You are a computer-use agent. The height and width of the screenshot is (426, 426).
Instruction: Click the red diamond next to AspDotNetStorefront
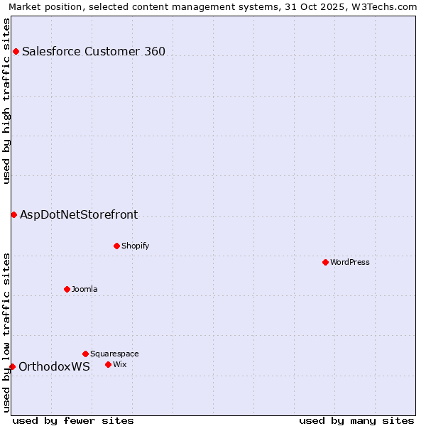tap(13, 214)
